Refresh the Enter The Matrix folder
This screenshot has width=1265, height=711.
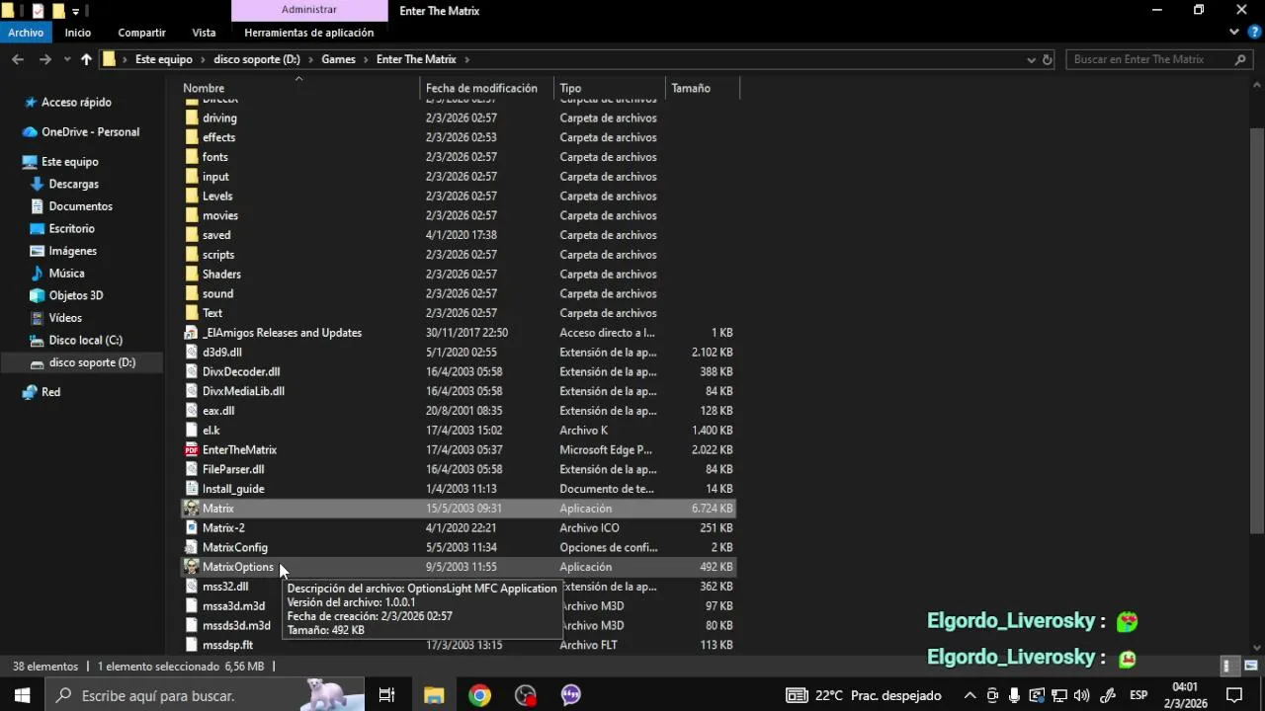[1048, 59]
